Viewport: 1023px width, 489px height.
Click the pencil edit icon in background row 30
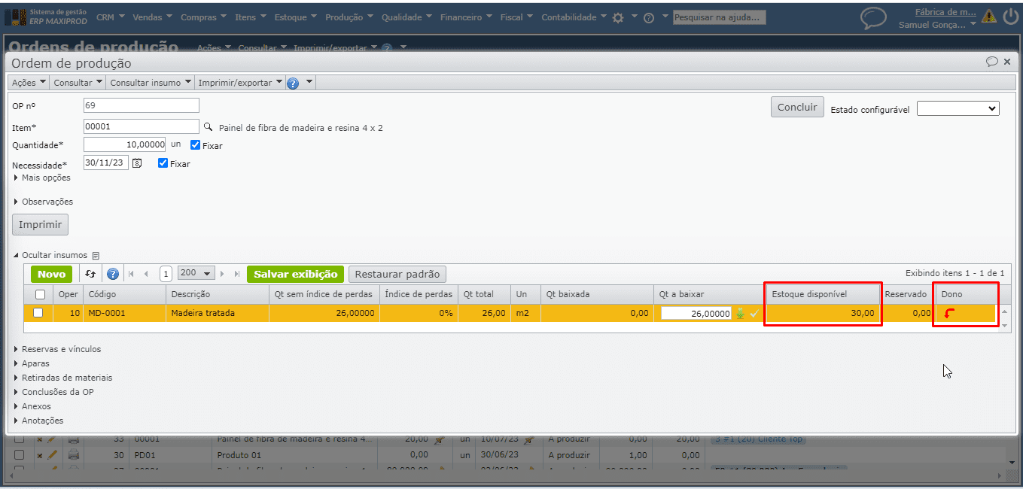coord(52,454)
